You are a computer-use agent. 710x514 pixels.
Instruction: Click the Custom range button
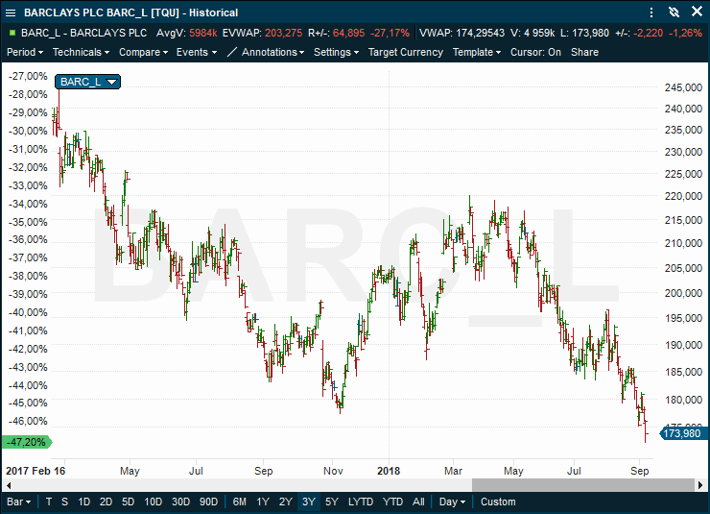click(498, 502)
